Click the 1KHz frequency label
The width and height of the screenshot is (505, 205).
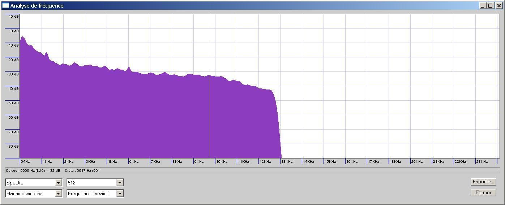point(47,161)
